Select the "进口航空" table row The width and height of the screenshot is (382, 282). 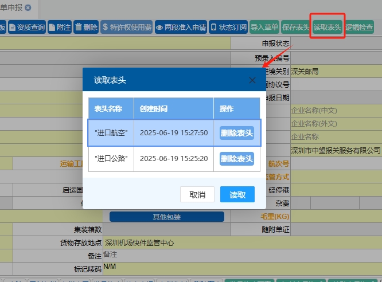point(111,133)
